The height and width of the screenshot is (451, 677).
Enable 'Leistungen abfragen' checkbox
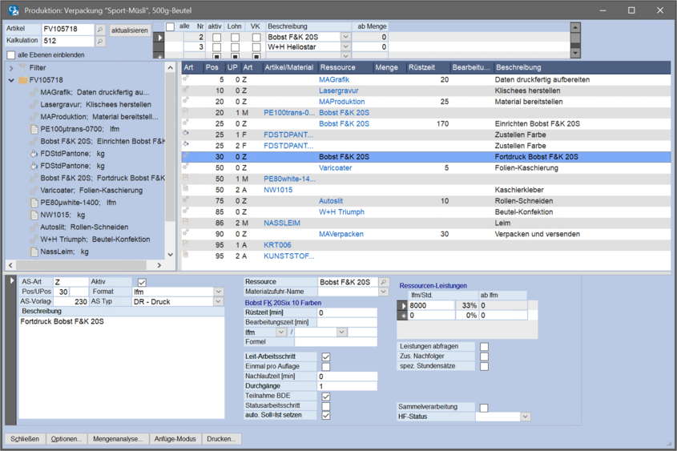click(x=485, y=347)
